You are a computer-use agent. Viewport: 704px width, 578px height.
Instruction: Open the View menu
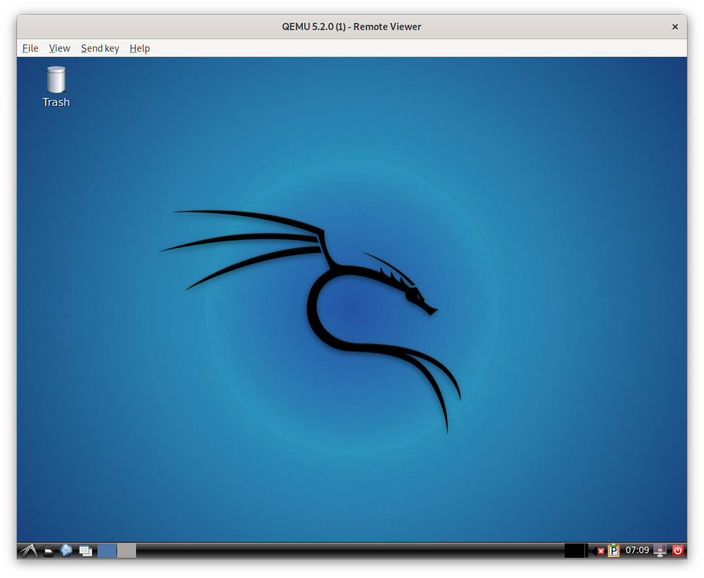[x=60, y=48]
